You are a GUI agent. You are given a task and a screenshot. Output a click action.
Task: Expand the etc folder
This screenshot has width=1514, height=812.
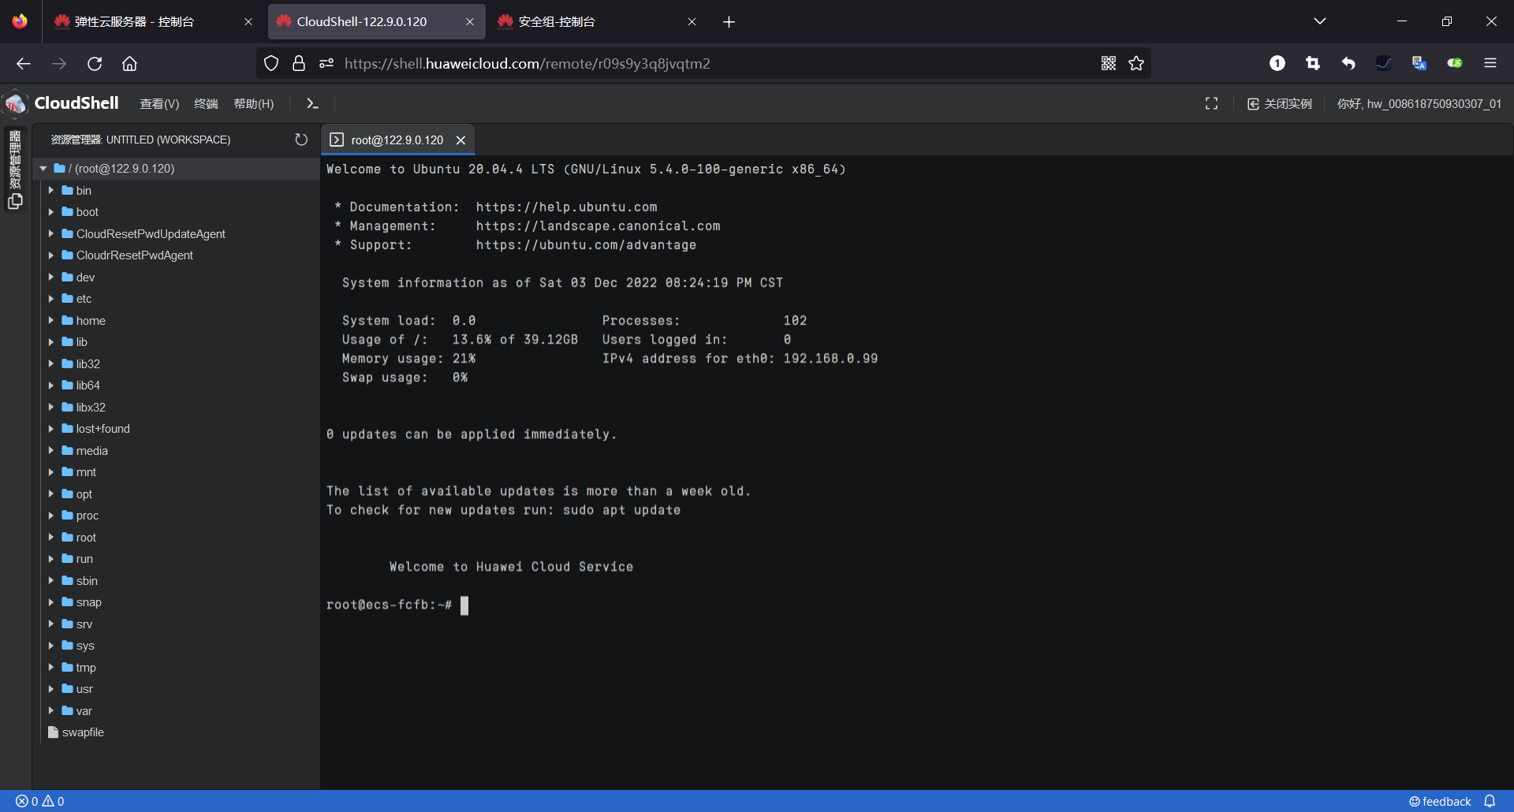click(x=51, y=299)
